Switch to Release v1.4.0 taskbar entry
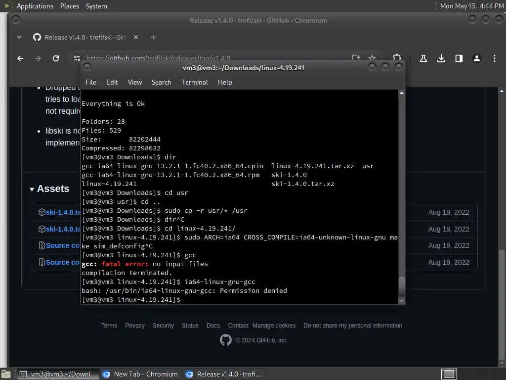The width and height of the screenshot is (506, 380). (224, 374)
